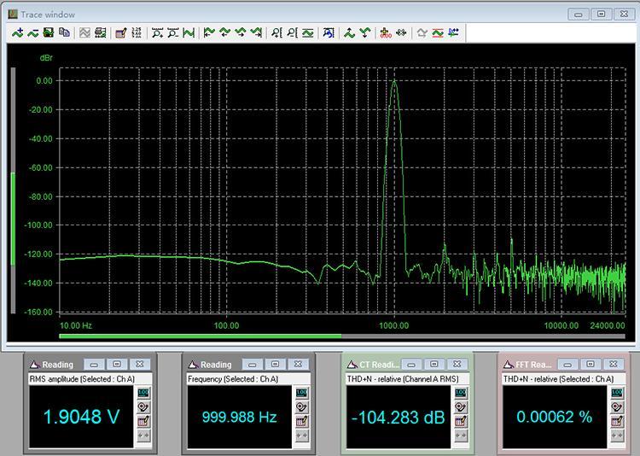The width and height of the screenshot is (640, 456).
Task: Click the add trace icon at toolbar's far left
Action: coord(18,33)
